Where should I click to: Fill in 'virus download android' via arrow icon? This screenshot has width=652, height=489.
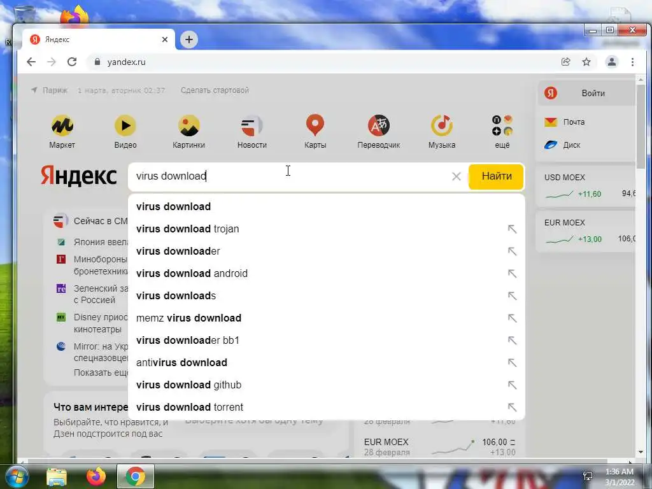[513, 274]
